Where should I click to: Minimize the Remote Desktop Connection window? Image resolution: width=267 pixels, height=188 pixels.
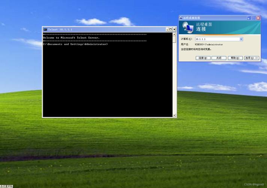tap(249, 18)
